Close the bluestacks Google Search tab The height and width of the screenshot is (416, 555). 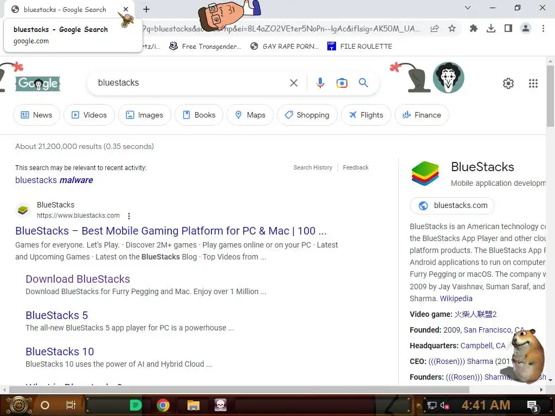[x=126, y=9]
